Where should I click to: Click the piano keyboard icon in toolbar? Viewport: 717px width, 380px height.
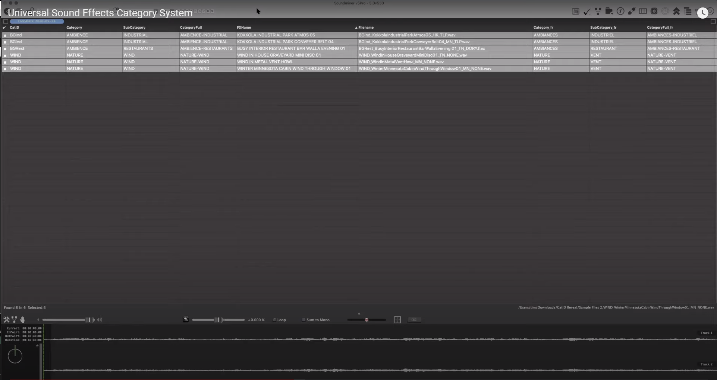pyautogui.click(x=575, y=12)
